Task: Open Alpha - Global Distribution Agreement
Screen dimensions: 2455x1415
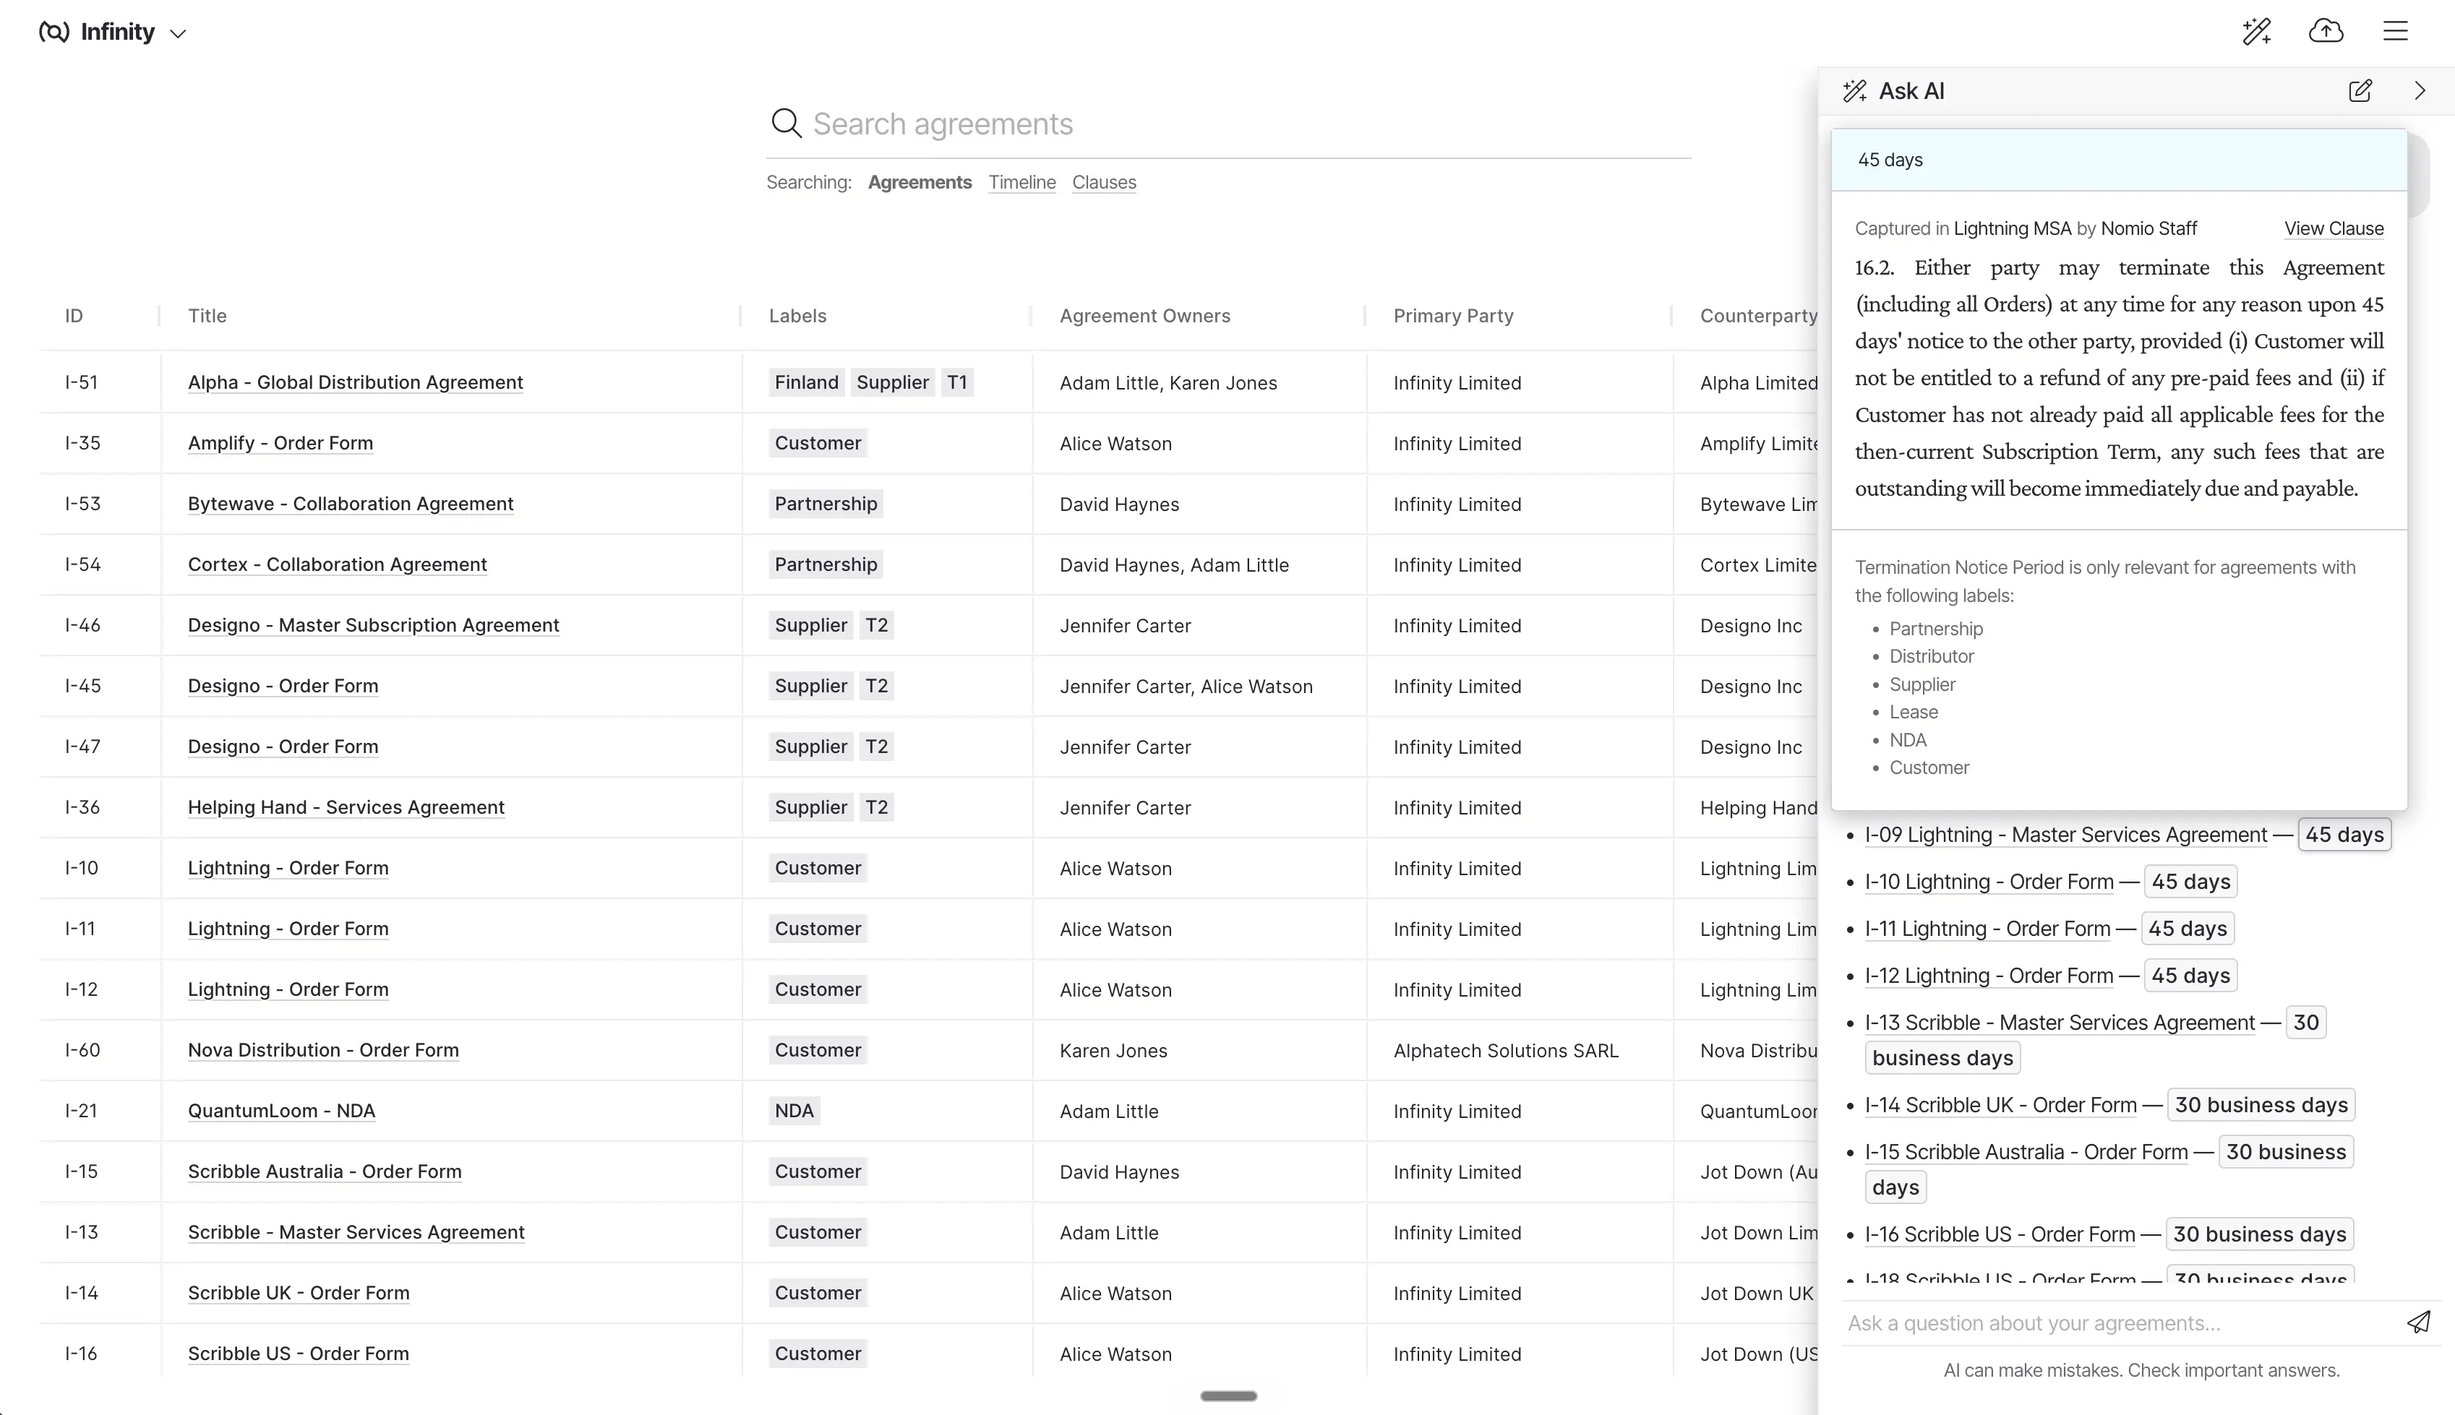Action: tap(355, 382)
